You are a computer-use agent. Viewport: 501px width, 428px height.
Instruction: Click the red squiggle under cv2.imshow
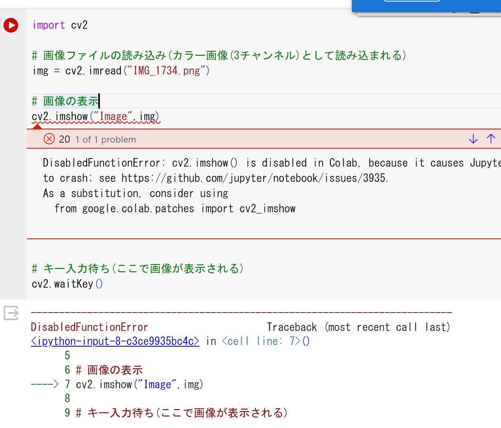[x=95, y=122]
